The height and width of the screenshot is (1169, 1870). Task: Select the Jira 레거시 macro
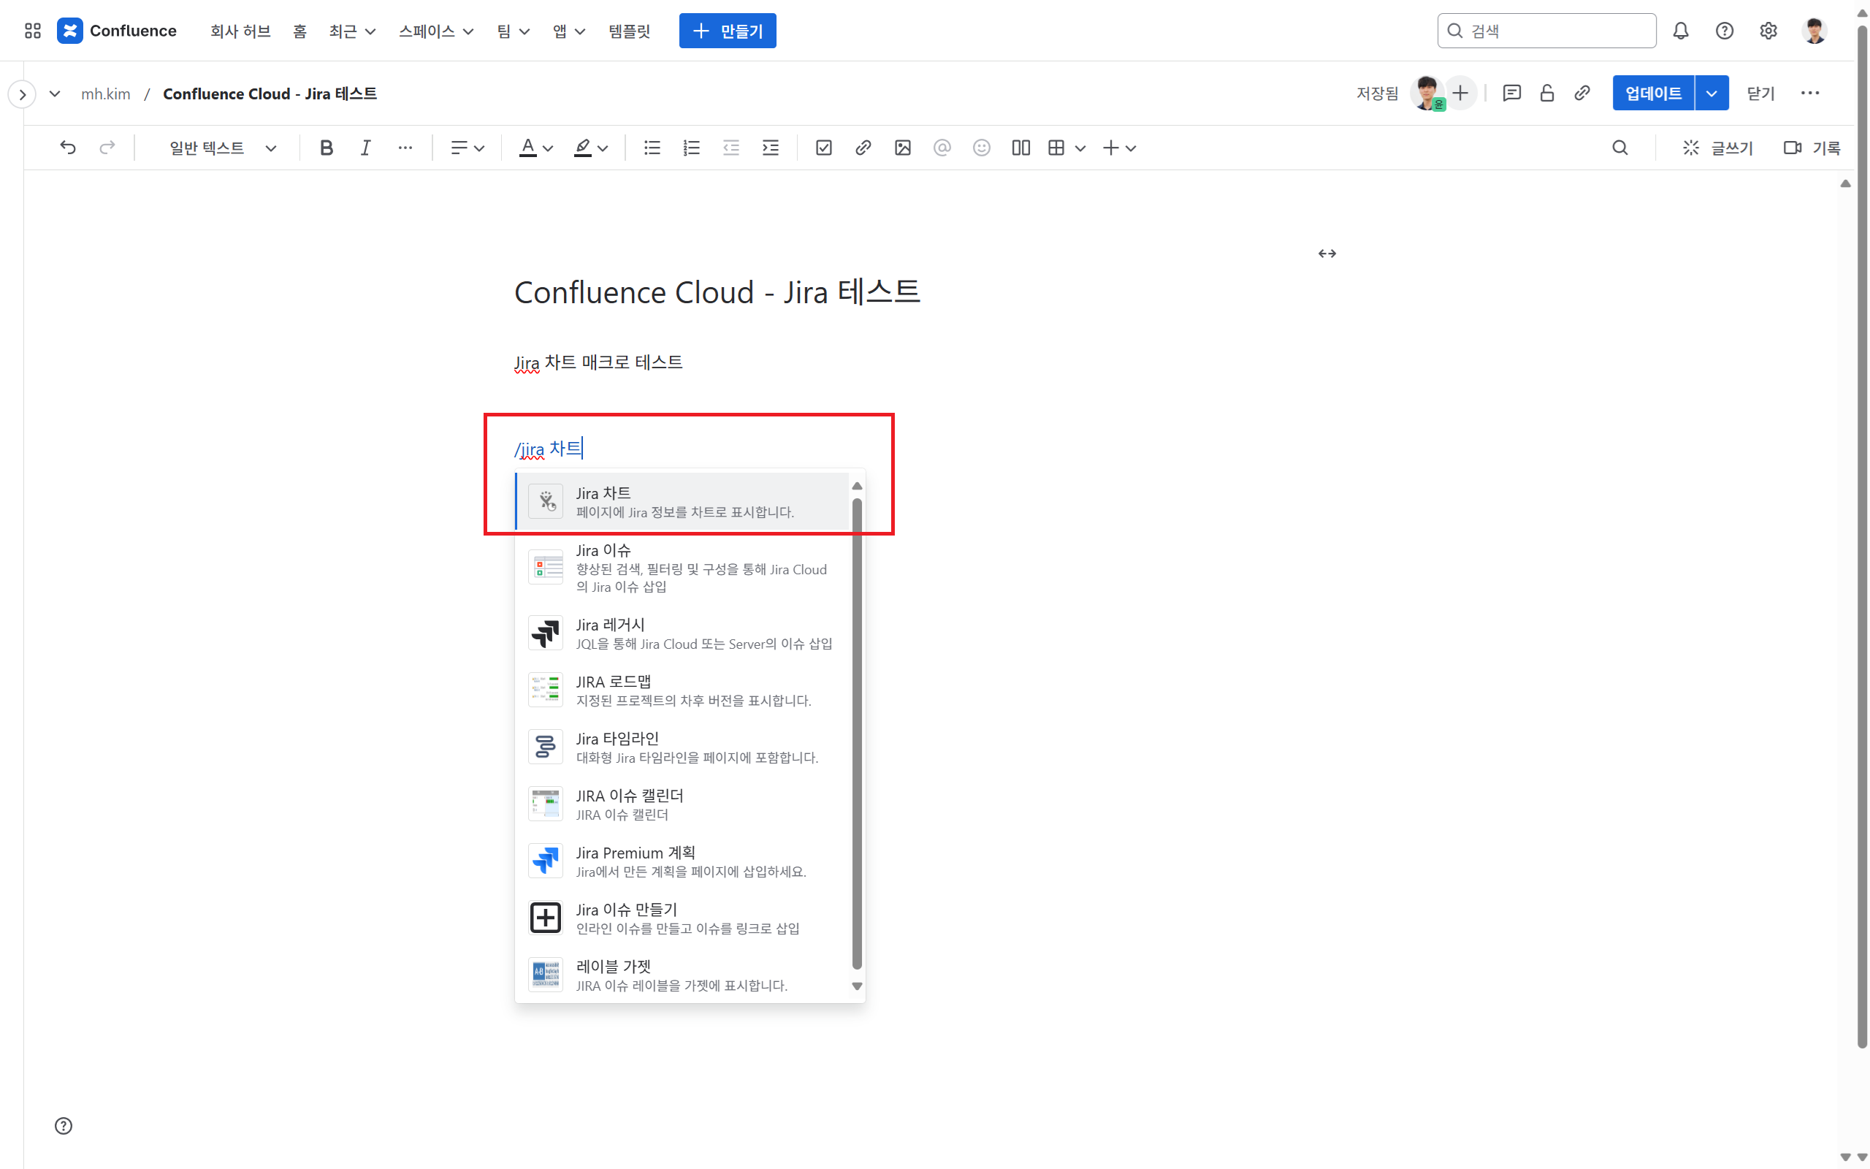[x=682, y=633]
